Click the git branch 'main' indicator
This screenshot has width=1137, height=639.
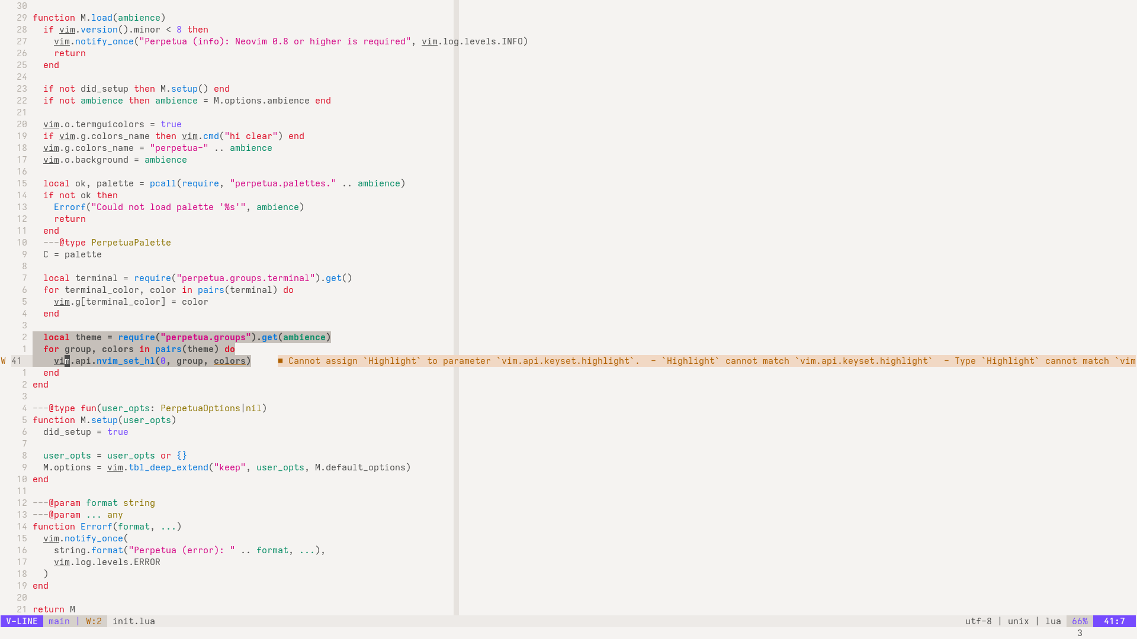pos(59,621)
